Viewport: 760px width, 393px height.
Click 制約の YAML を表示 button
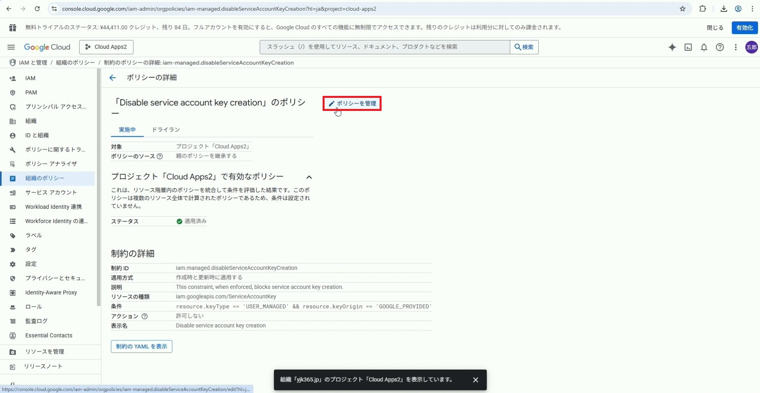[x=141, y=347]
